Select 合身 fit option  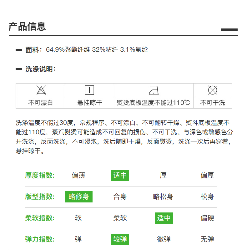120,196
